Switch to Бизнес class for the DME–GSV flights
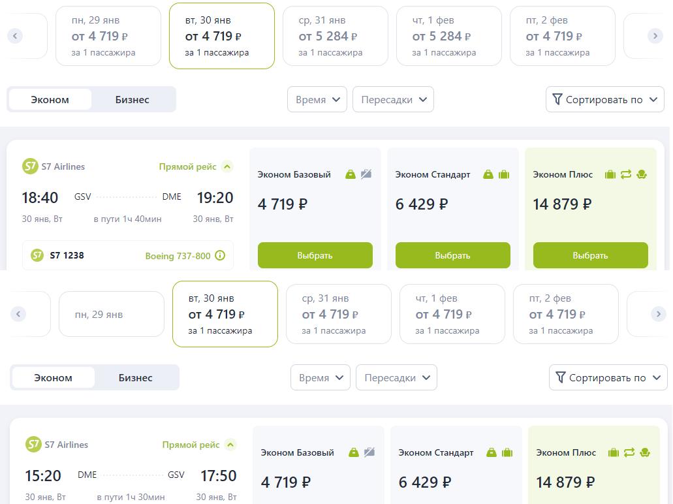Viewport: 673px width, 504px height. [136, 378]
